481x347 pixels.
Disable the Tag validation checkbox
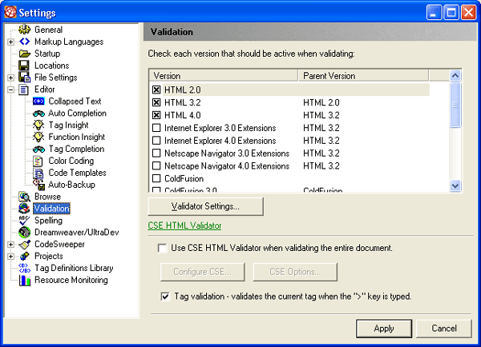pyautogui.click(x=165, y=297)
